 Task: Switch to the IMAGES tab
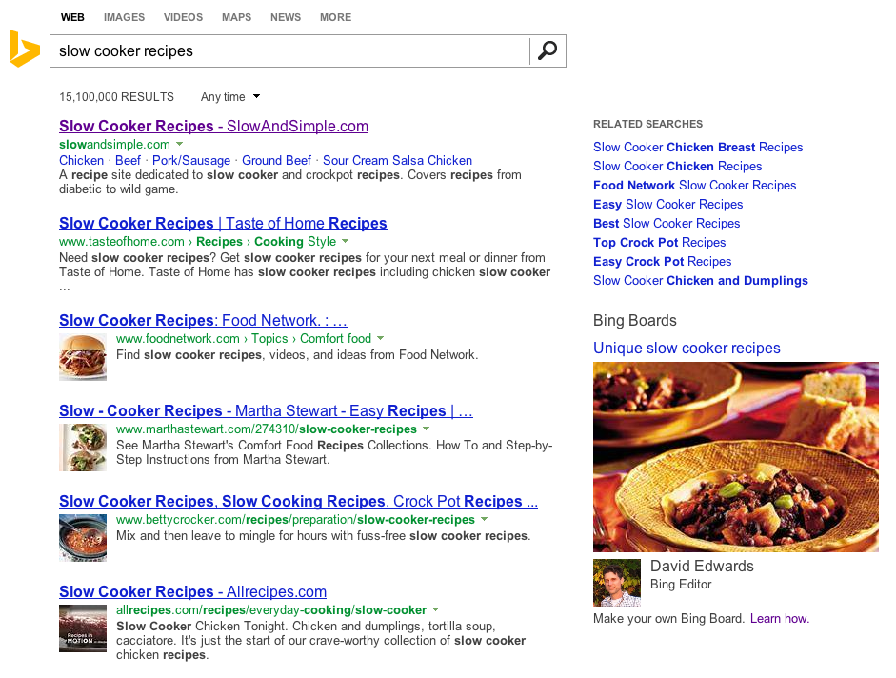124,17
